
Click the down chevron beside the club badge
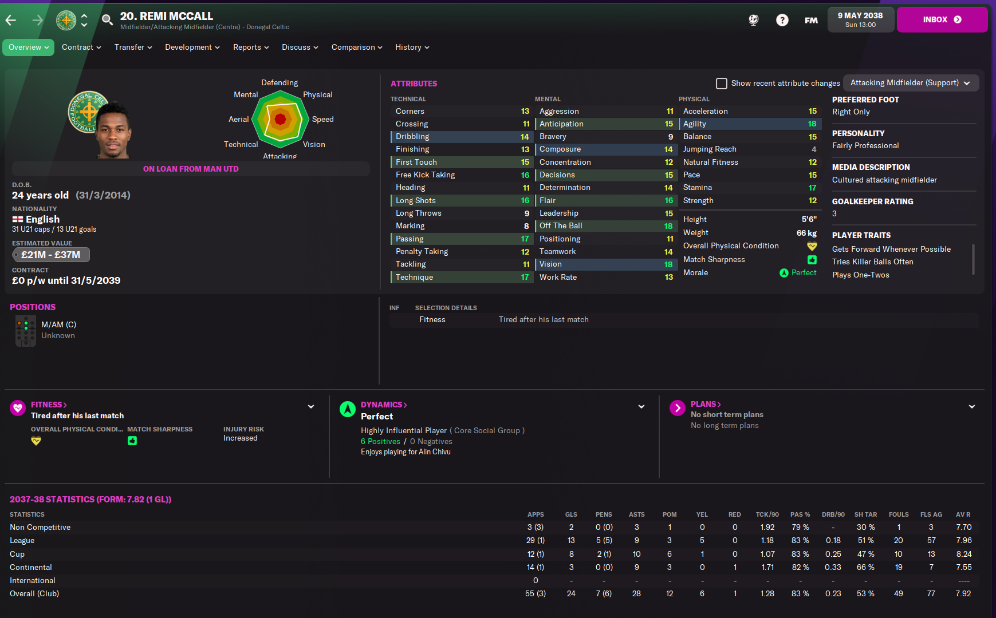tap(84, 25)
